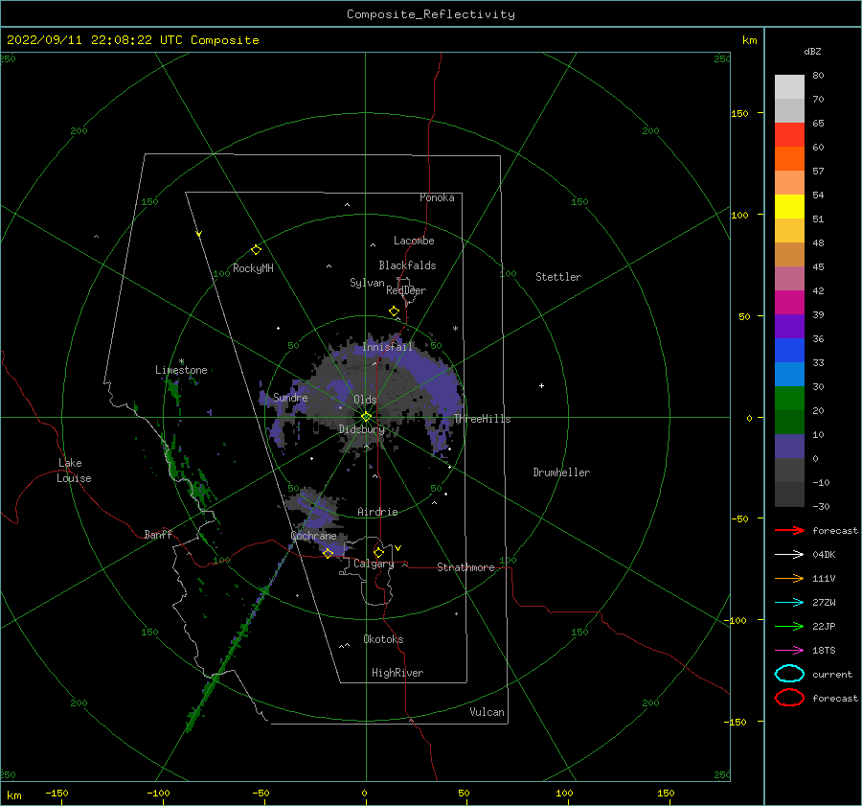Click the Sylvan label
Image resolution: width=862 pixels, height=806 pixels.
tap(367, 283)
